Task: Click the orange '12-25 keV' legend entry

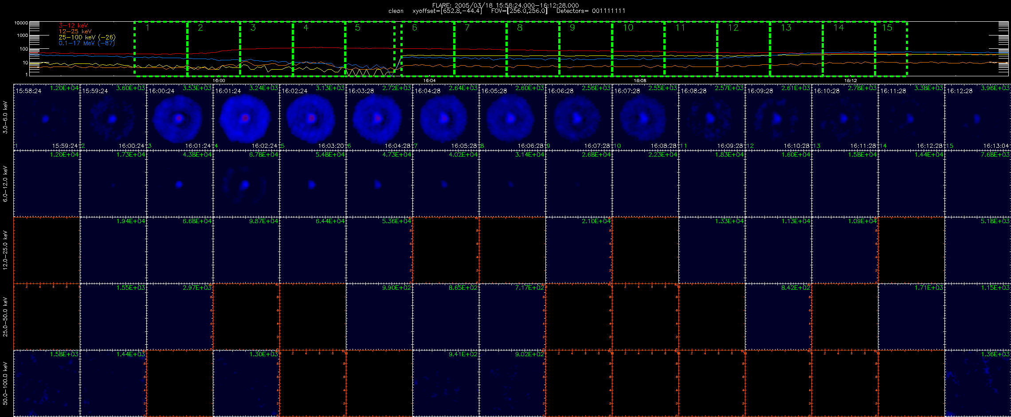Action: (75, 31)
